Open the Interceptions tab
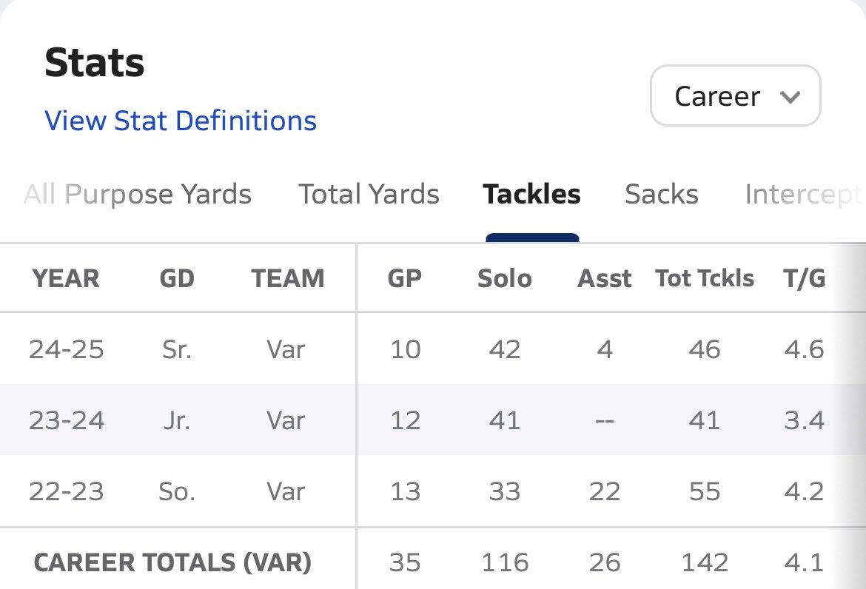 804,195
